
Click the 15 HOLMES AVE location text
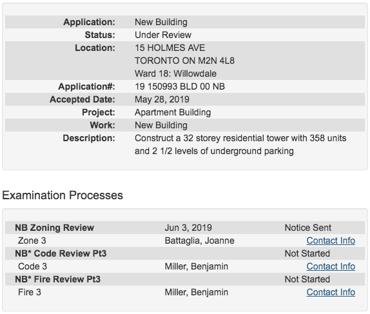(170, 48)
